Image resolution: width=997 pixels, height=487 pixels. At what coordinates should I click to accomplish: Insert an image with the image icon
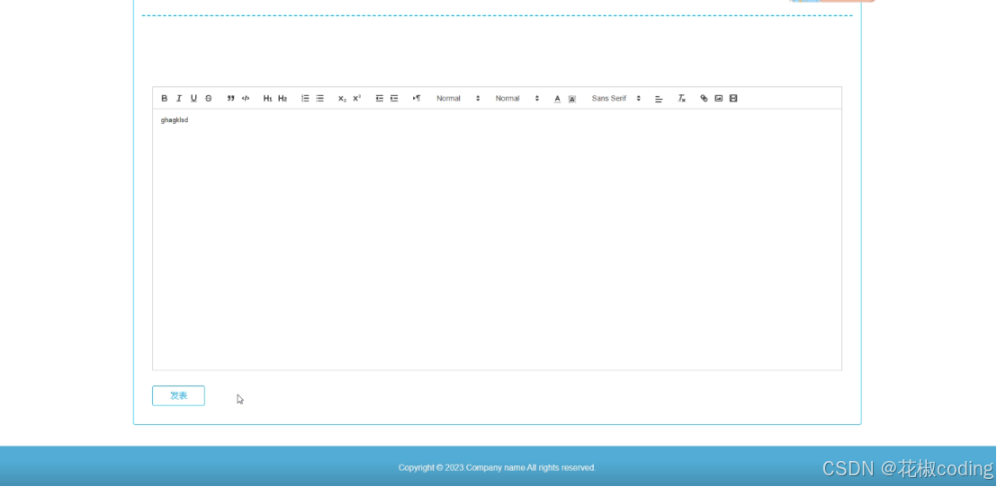[x=718, y=99]
